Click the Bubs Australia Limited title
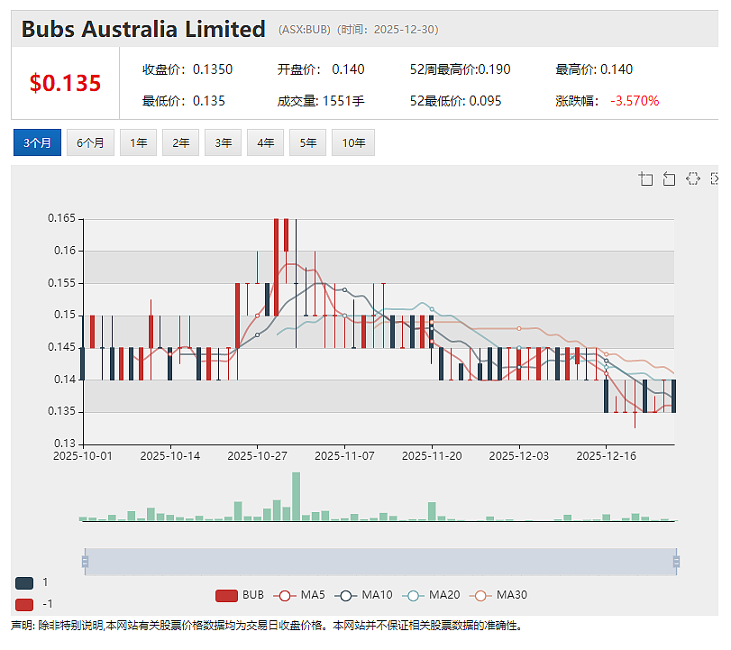 tap(143, 30)
